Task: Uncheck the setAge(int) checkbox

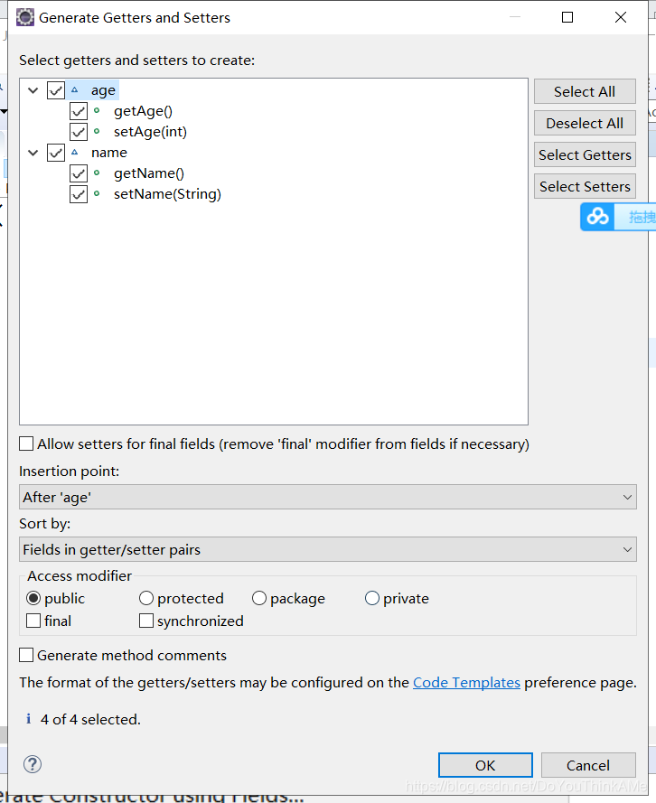Action: [79, 132]
